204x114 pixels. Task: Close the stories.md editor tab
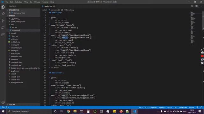click(54, 6)
